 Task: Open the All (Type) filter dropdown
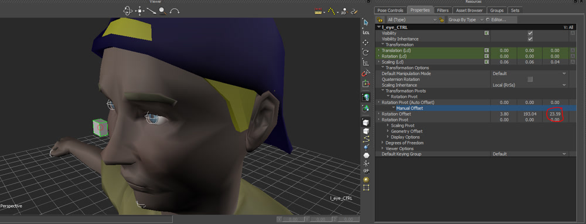pos(411,19)
